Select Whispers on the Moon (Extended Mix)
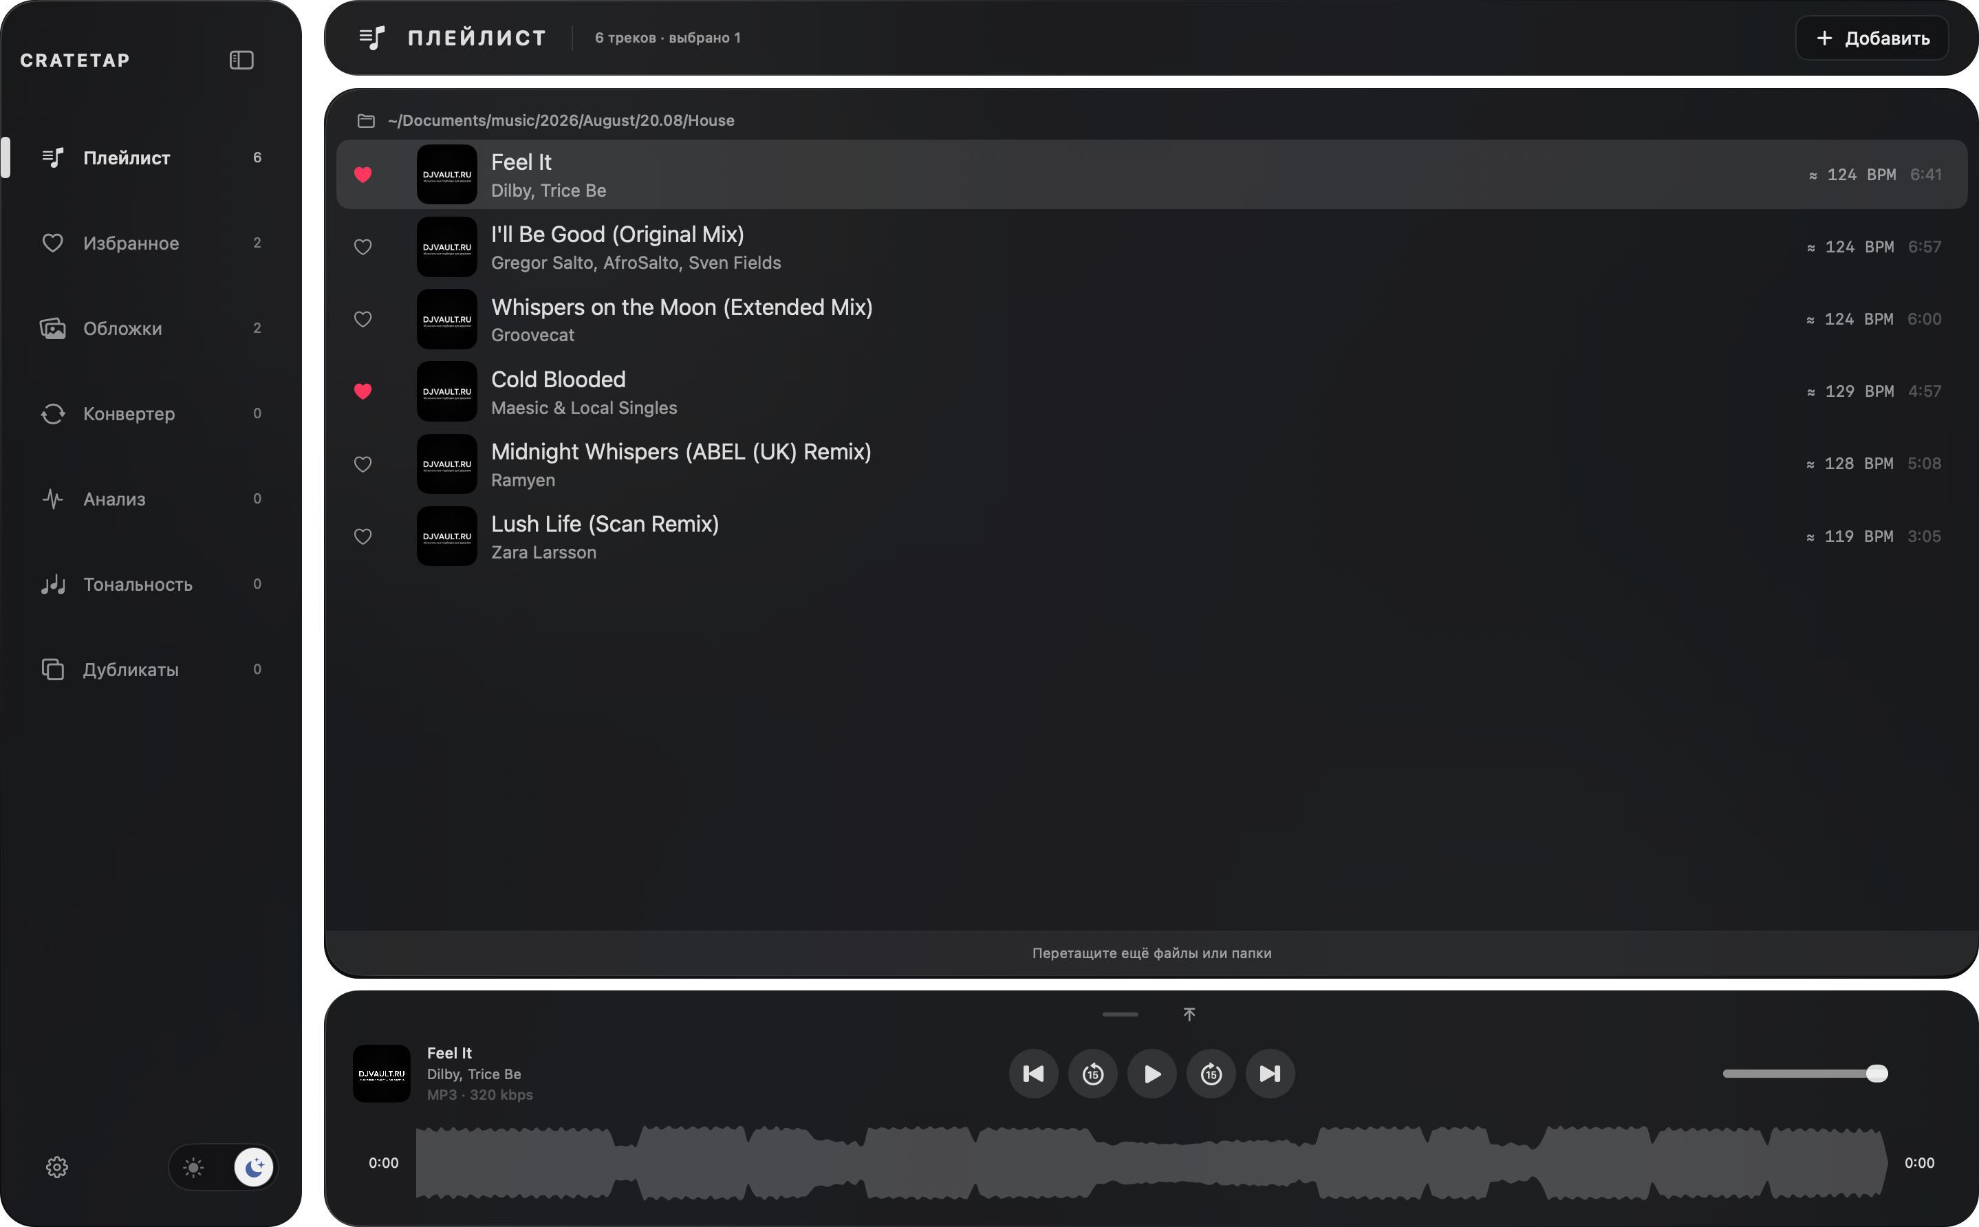Image resolution: width=1979 pixels, height=1227 pixels. coord(682,307)
